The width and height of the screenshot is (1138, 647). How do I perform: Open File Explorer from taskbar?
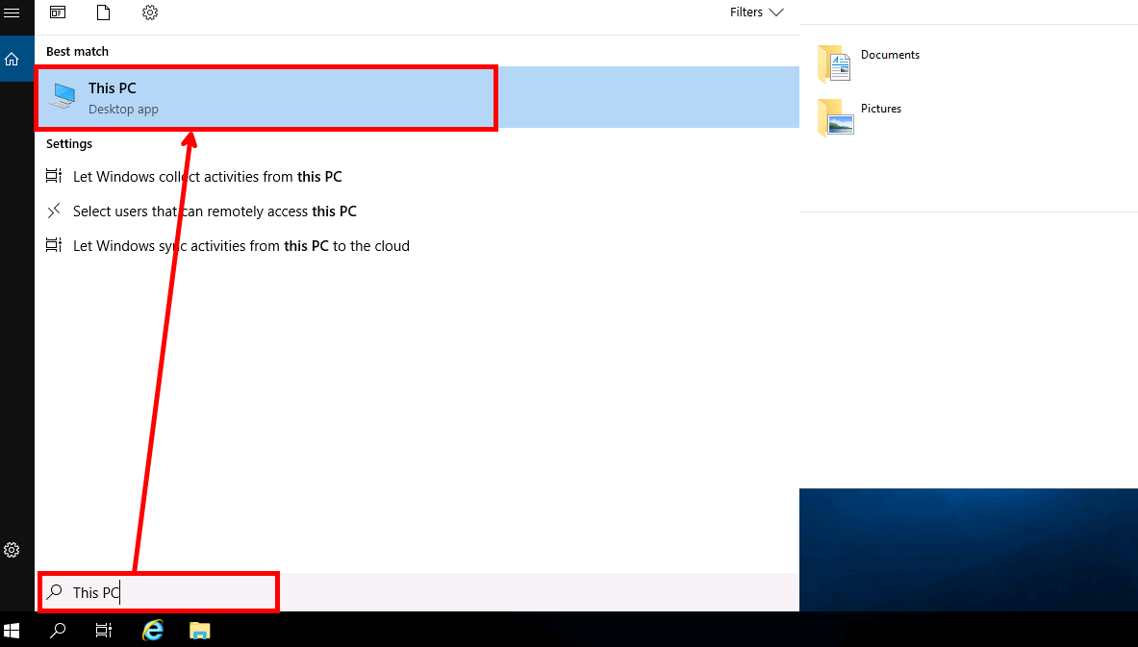[199, 631]
